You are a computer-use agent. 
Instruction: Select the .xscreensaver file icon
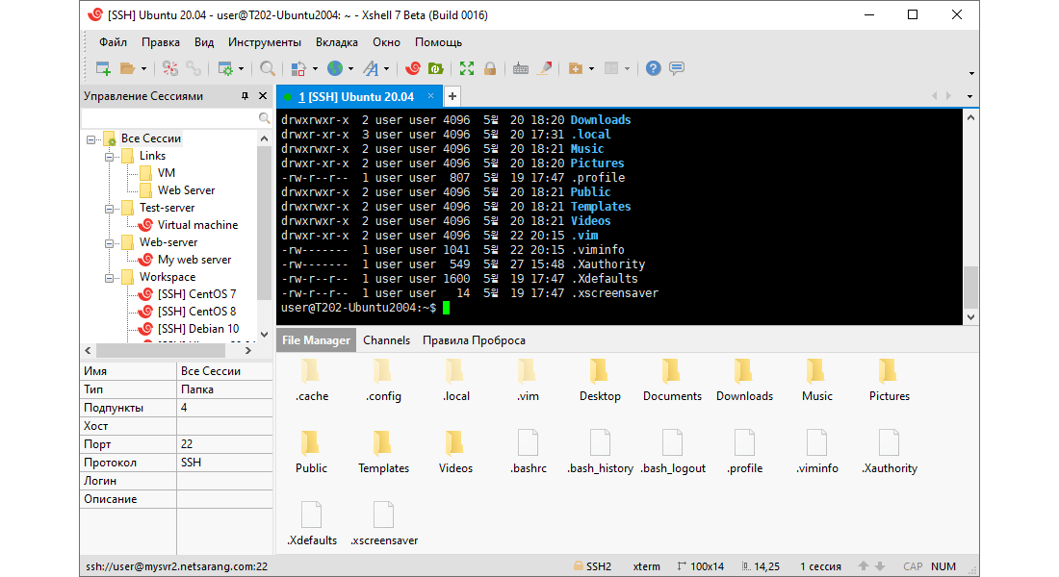coord(383,514)
